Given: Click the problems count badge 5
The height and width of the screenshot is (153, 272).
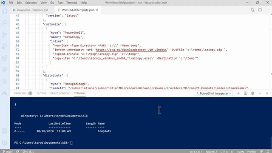Looking at the screenshot, I should click(x=30, y=93).
